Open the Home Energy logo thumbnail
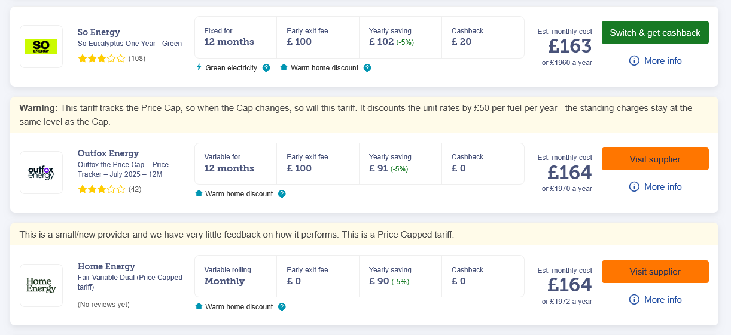The width and height of the screenshot is (731, 335). (41, 285)
